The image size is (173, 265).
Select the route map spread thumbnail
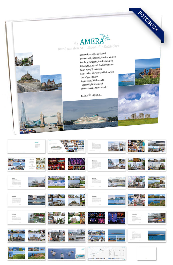pos(107,253)
